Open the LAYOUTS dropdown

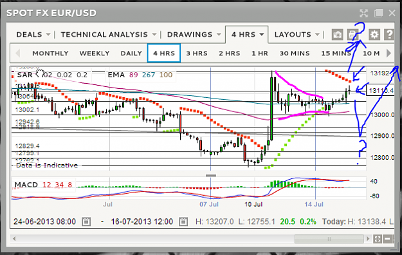297,35
